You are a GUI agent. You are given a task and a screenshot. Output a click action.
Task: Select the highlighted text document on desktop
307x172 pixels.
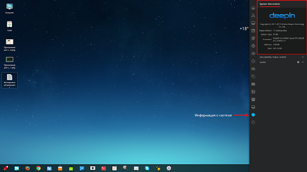(10, 80)
